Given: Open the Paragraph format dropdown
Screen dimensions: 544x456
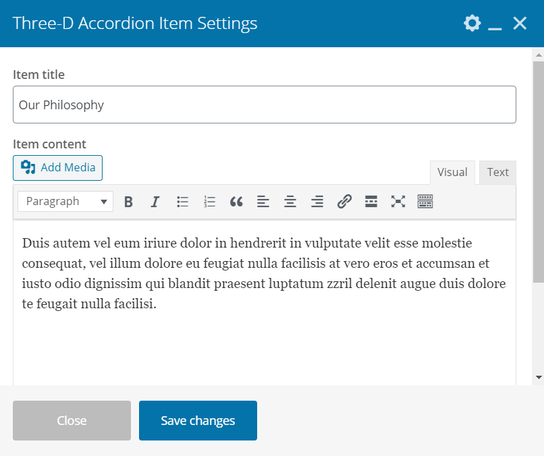Looking at the screenshot, I should pos(65,201).
